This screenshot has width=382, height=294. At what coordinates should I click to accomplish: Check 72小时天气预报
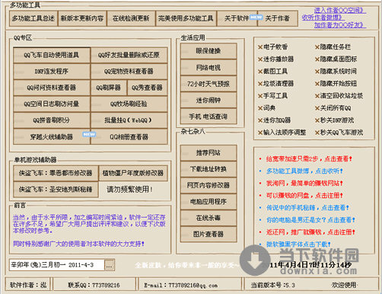(209, 84)
